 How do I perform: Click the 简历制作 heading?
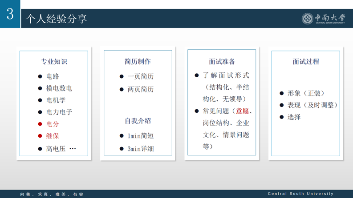click(x=138, y=62)
